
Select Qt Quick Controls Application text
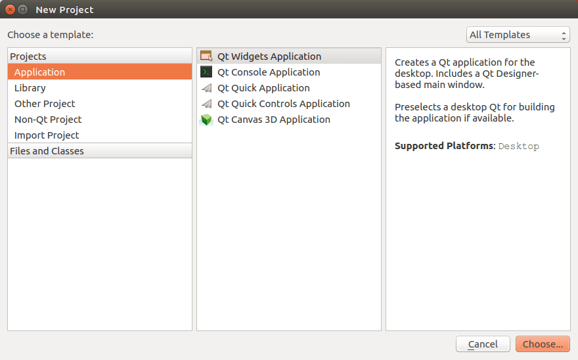[284, 104]
